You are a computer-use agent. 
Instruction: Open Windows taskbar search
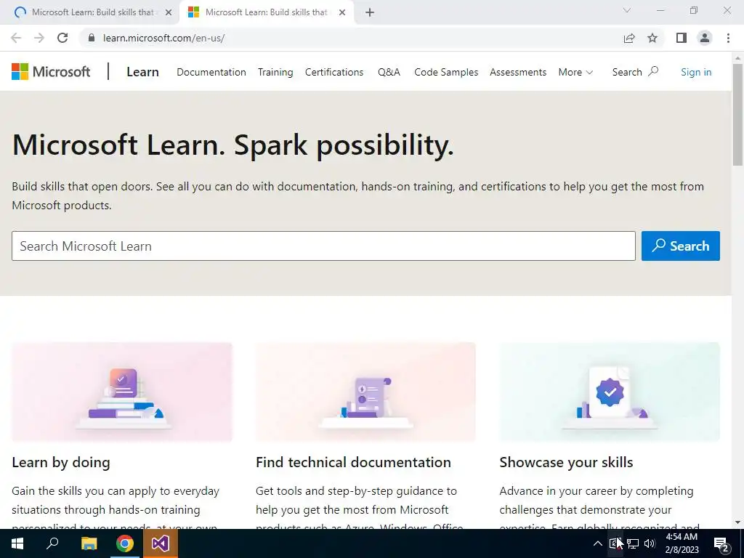click(x=52, y=543)
